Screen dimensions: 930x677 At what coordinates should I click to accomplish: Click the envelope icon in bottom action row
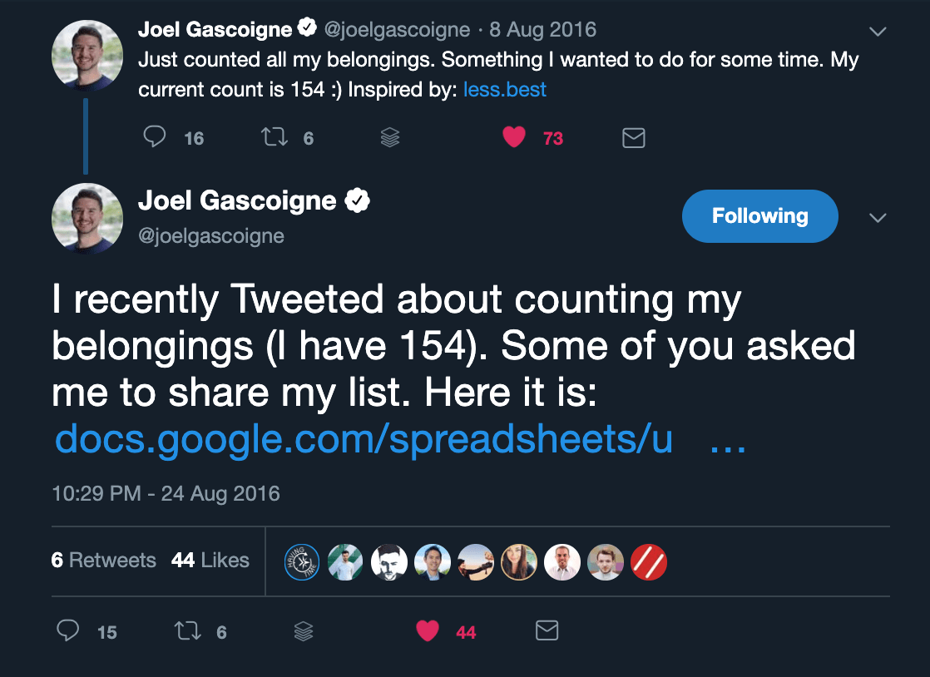click(x=547, y=631)
